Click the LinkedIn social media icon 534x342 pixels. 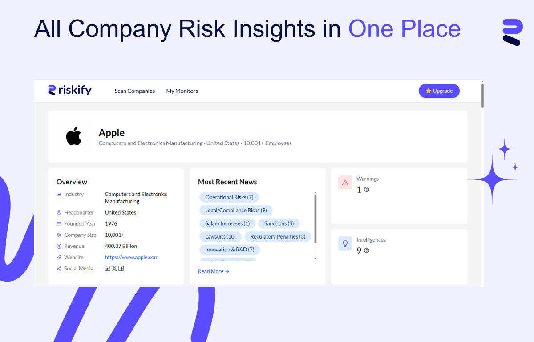click(107, 268)
